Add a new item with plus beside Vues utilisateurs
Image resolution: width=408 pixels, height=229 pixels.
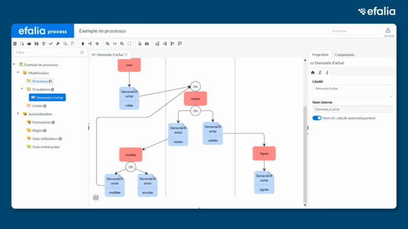(60, 139)
